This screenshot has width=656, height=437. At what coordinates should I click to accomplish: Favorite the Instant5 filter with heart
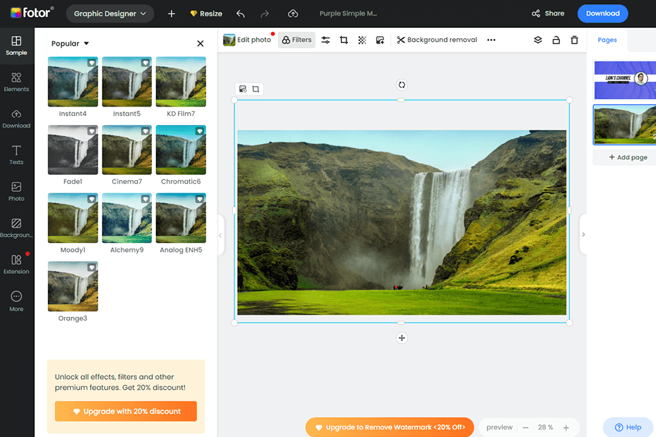[145, 63]
